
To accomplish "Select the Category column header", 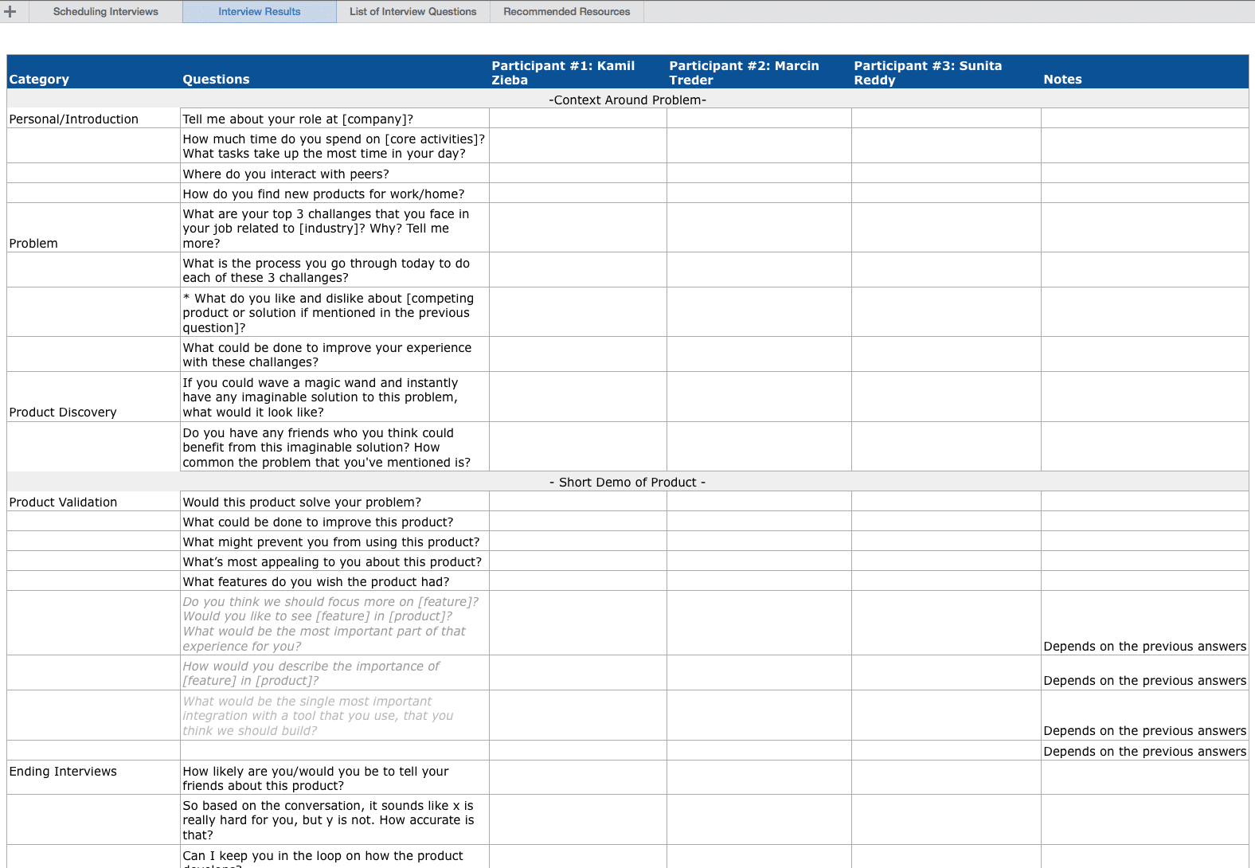I will click(x=94, y=72).
